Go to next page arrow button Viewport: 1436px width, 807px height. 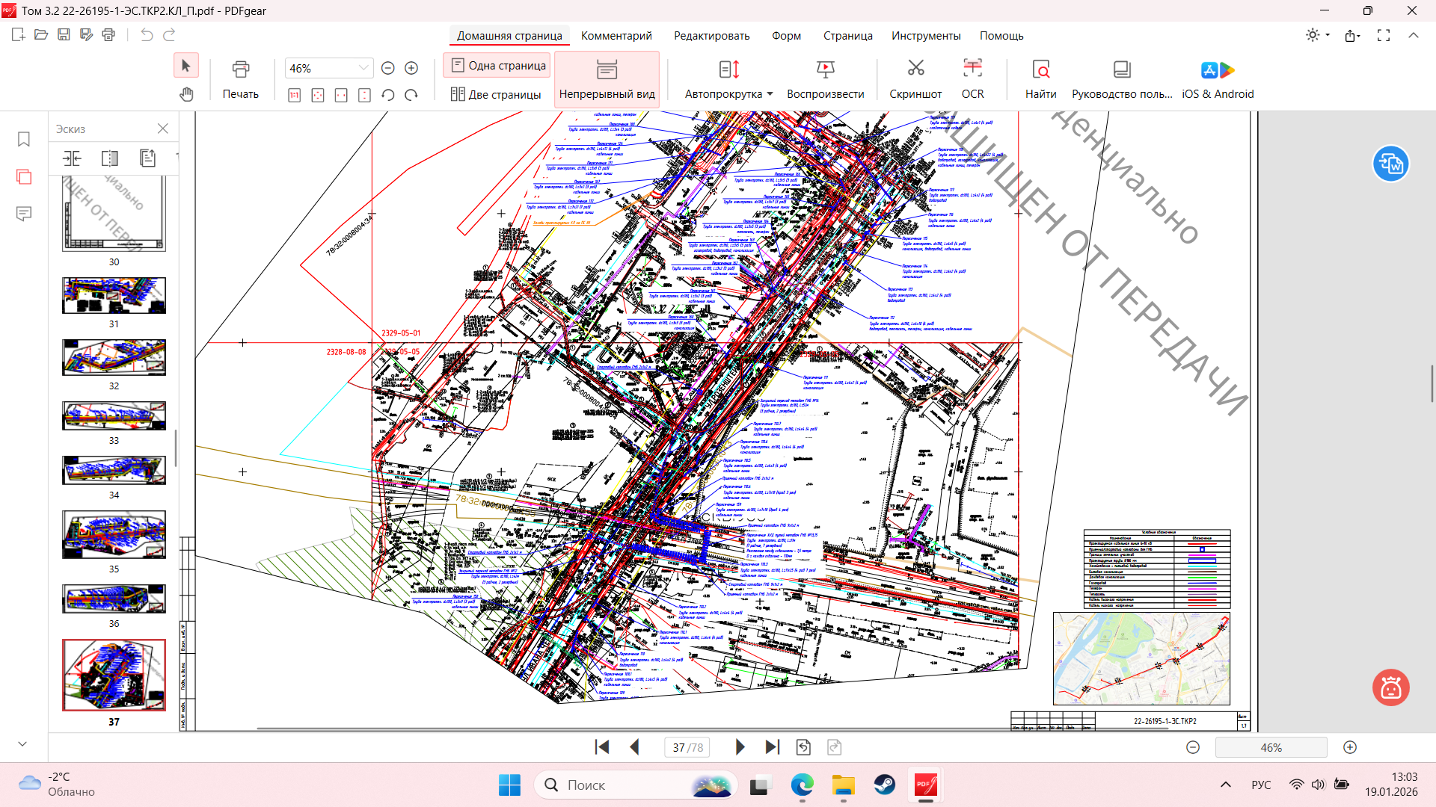coord(740,747)
